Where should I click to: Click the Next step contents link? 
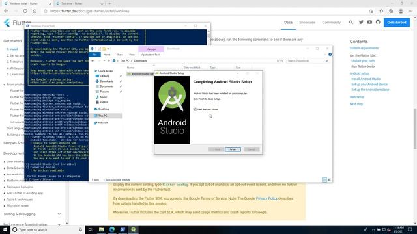pyautogui.click(x=356, y=104)
